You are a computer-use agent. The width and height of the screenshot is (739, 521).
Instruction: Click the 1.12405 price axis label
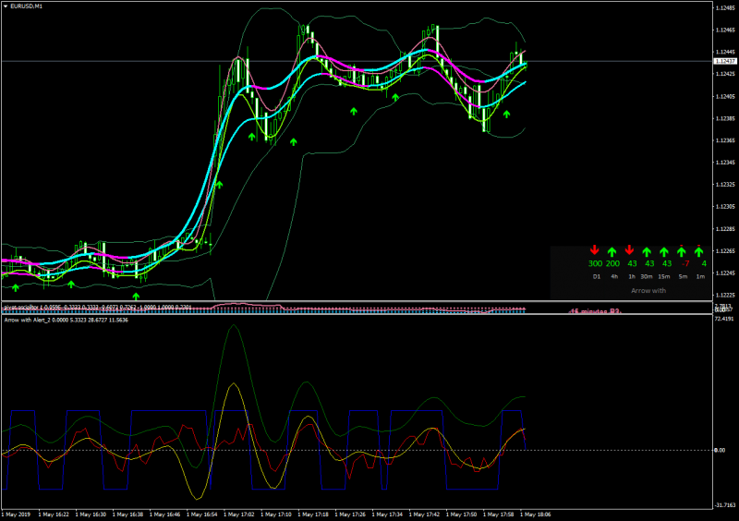725,97
